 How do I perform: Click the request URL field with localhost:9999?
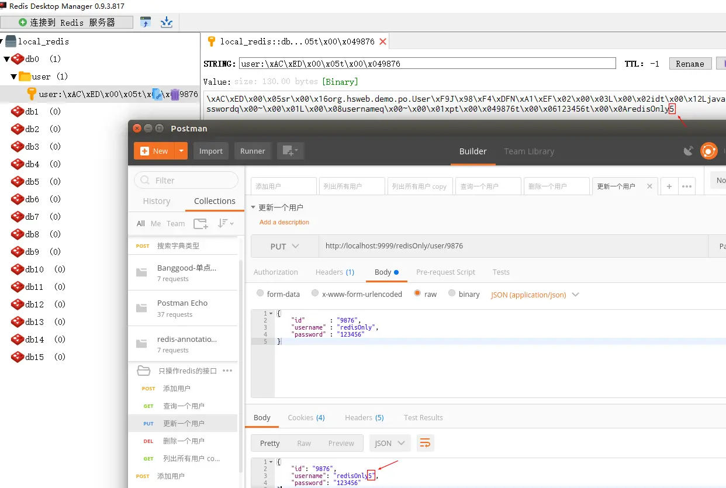click(x=513, y=246)
